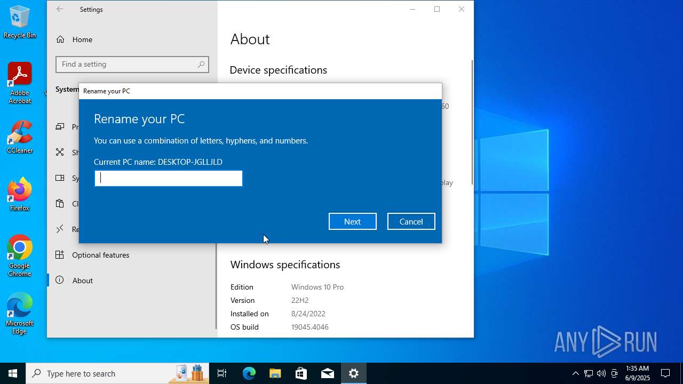Cancel the Rename your PC dialog

coord(411,221)
